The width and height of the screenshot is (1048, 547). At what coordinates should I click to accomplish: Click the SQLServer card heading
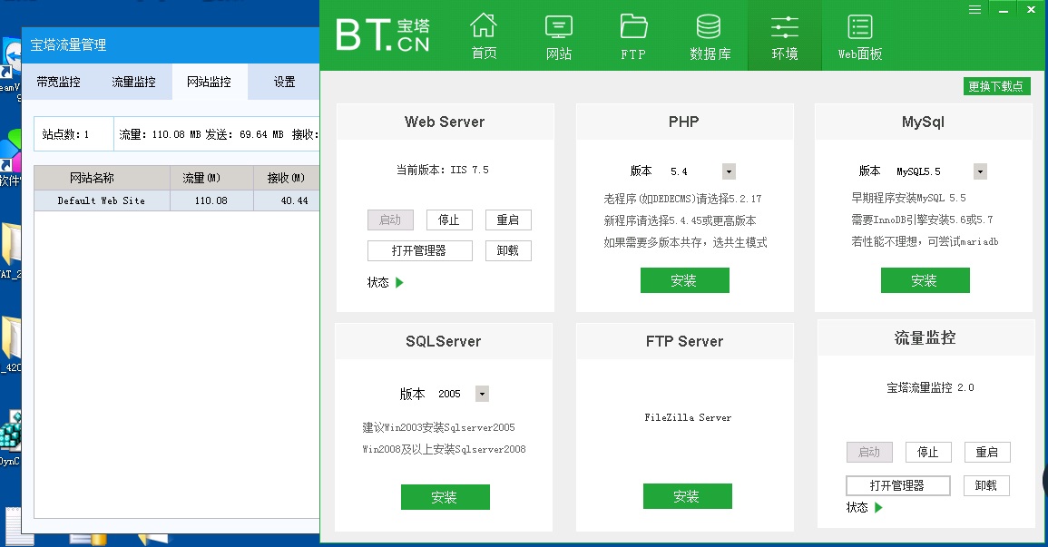click(x=443, y=341)
